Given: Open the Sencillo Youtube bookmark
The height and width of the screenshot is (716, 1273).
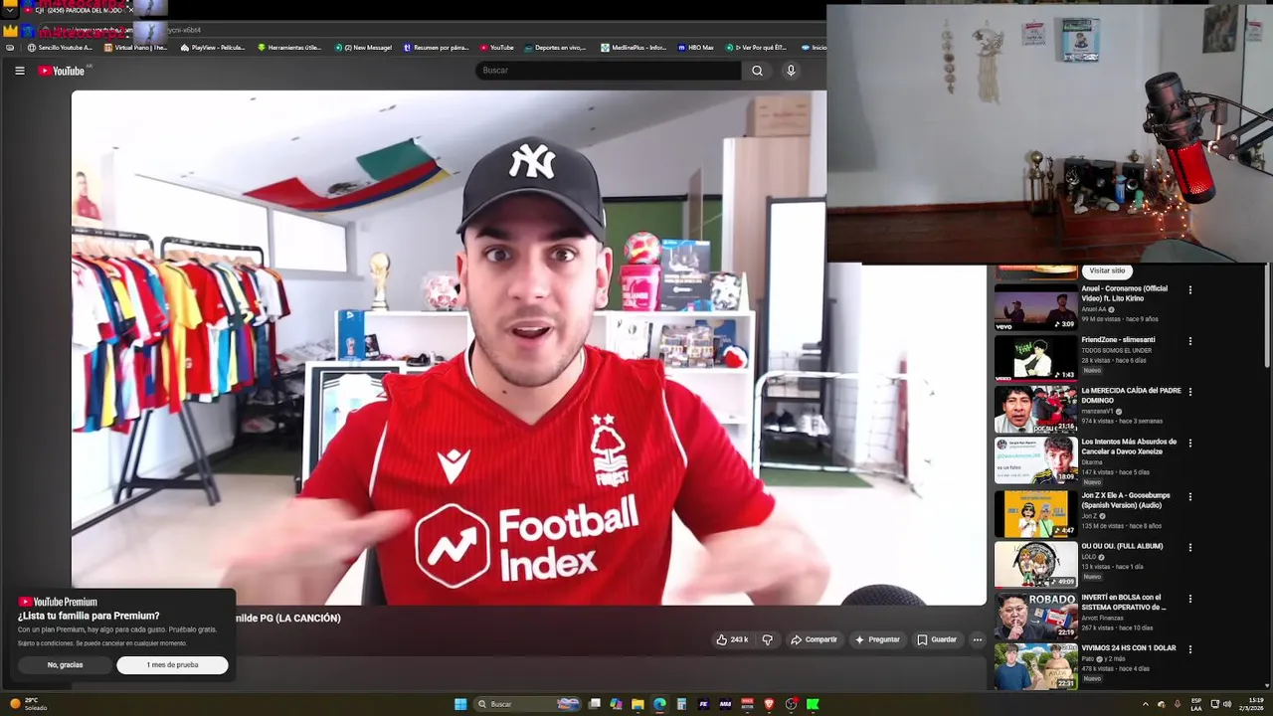Looking at the screenshot, I should [60, 48].
